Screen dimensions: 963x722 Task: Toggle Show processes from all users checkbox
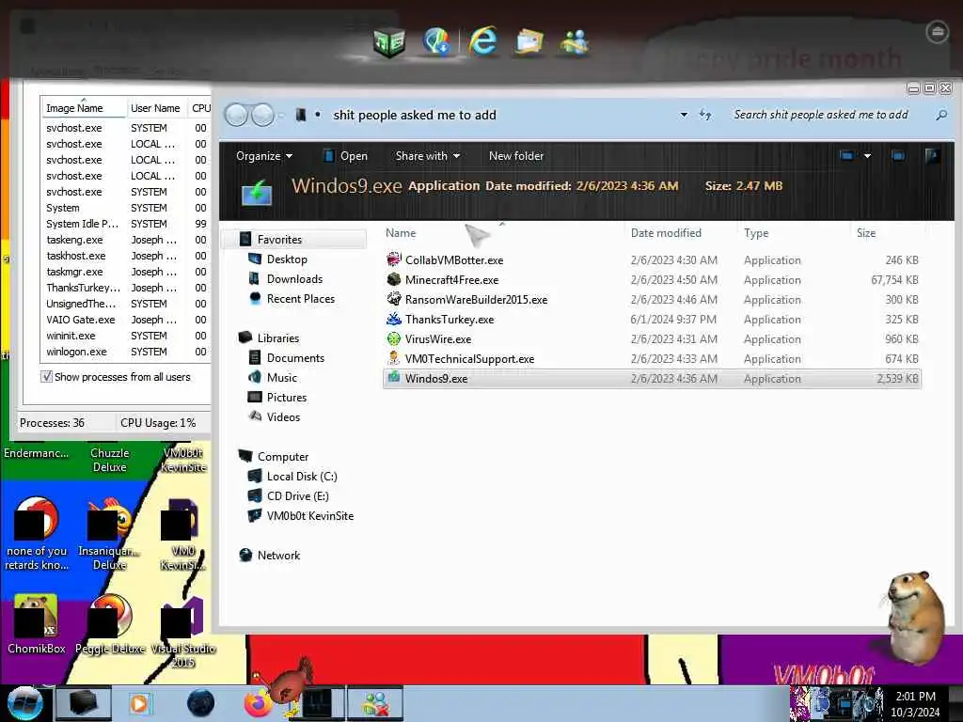pos(46,376)
